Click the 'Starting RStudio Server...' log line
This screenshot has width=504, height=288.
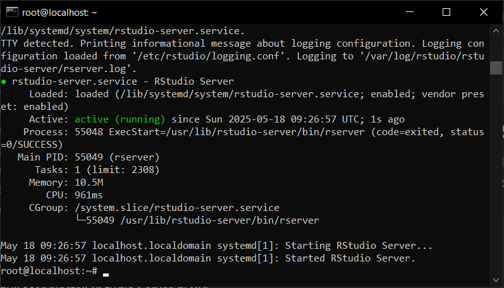pos(216,246)
